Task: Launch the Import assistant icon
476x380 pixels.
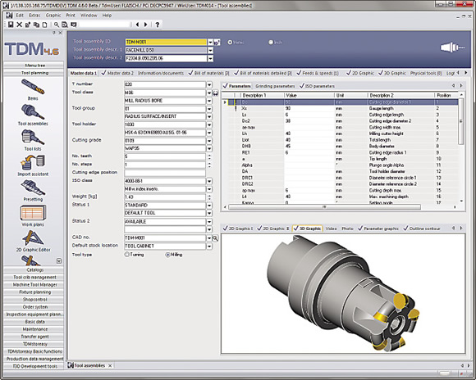Action: (x=33, y=163)
